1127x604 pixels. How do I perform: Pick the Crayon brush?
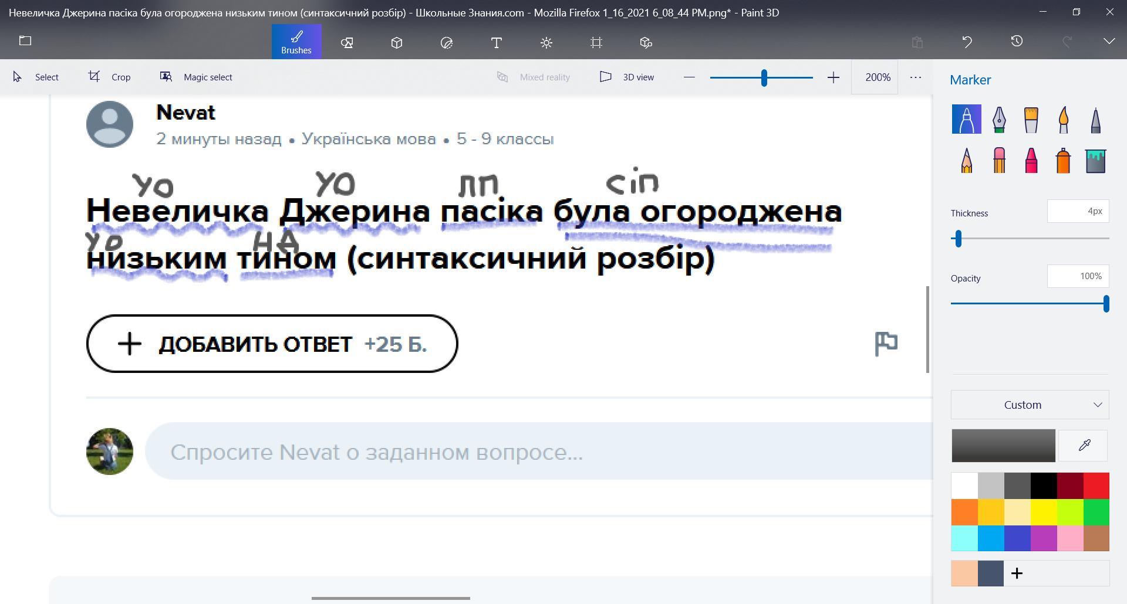tap(1031, 160)
